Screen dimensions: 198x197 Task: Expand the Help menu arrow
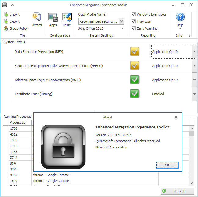180,29
